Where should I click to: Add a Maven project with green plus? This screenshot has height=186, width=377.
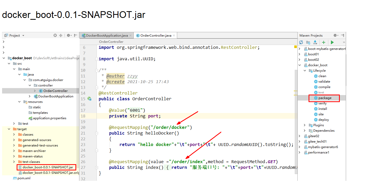[x=324, y=42]
